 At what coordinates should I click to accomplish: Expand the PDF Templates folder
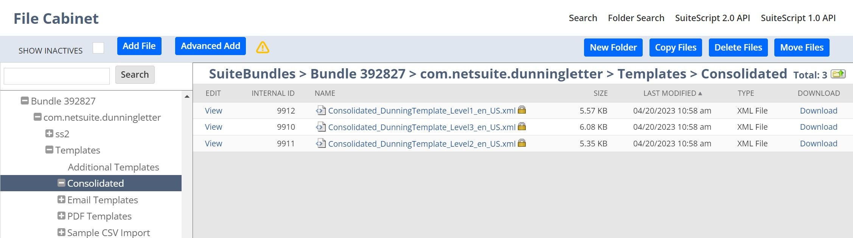coord(61,216)
